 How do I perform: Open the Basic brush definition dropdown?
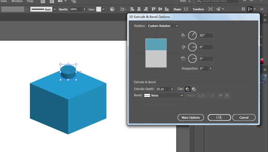click(x=54, y=9)
